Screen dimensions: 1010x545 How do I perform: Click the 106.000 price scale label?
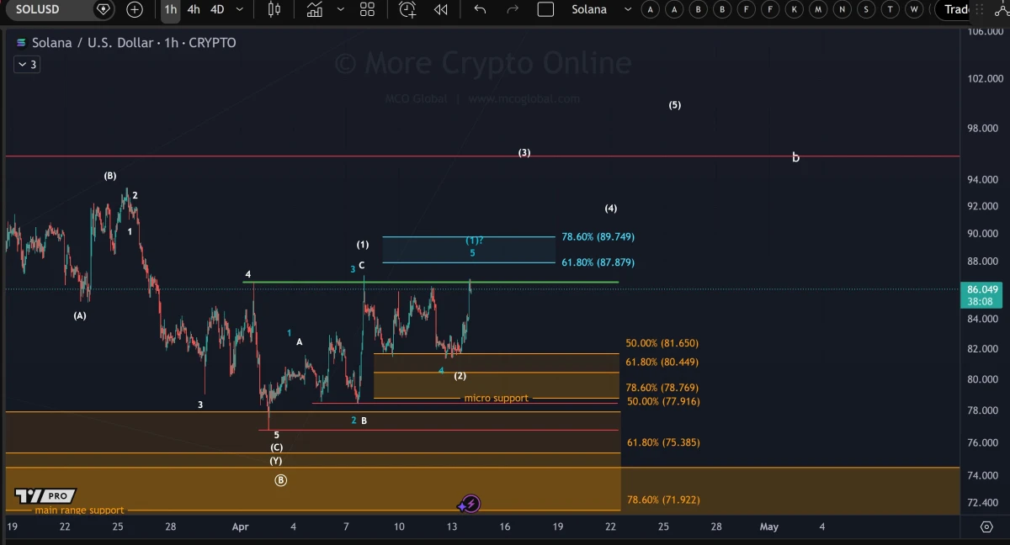tap(985, 31)
